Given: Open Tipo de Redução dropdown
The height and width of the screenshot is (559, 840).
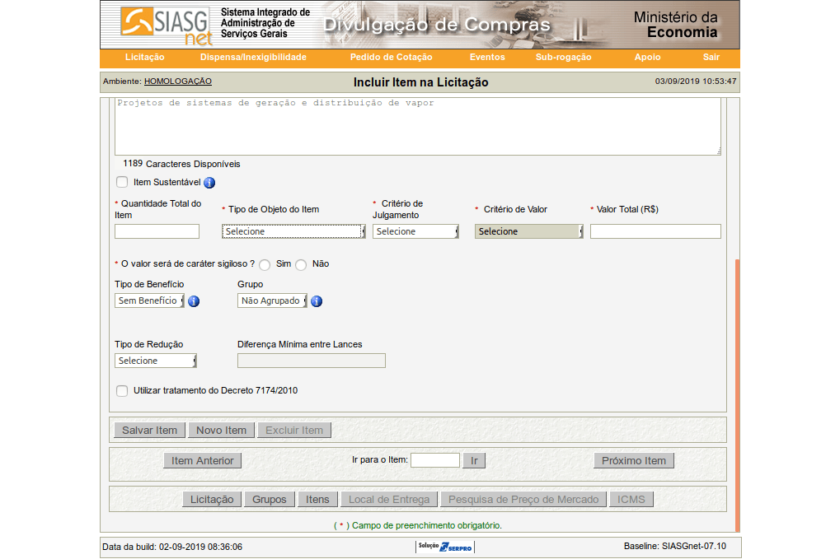Looking at the screenshot, I should 156,361.
